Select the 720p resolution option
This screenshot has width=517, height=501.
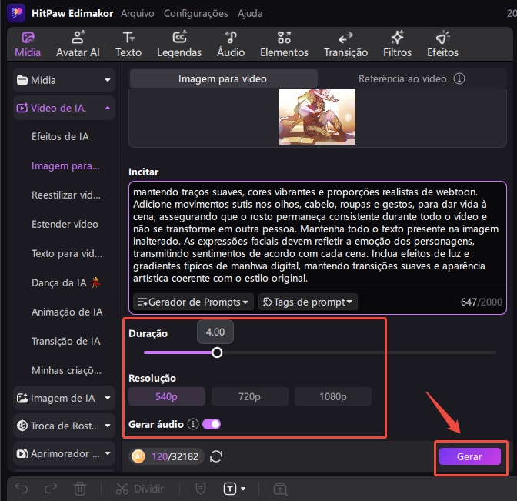point(249,396)
